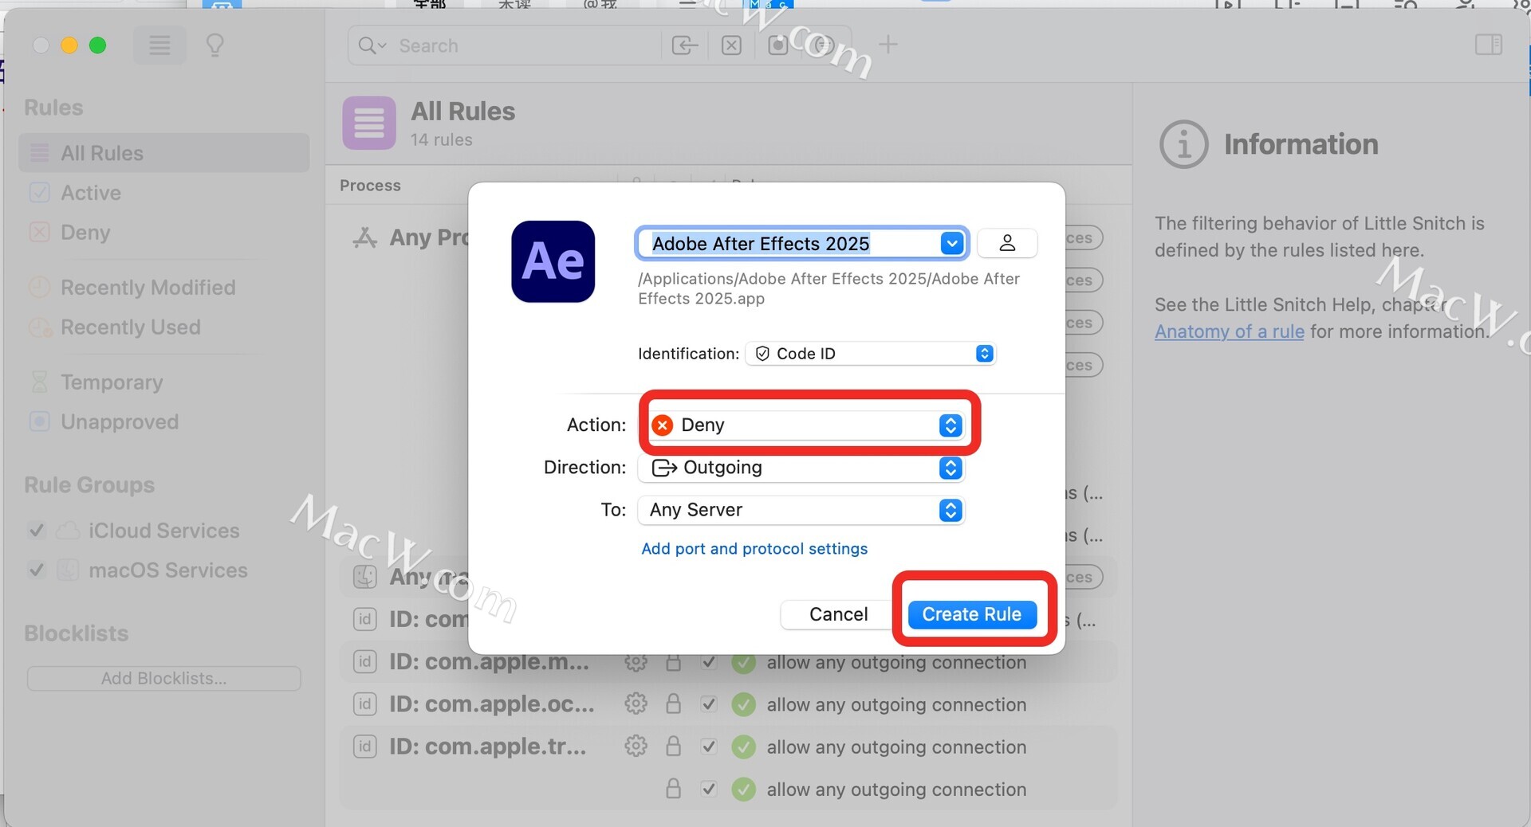Click the id icon for com.apple.oc... row

[x=365, y=704]
